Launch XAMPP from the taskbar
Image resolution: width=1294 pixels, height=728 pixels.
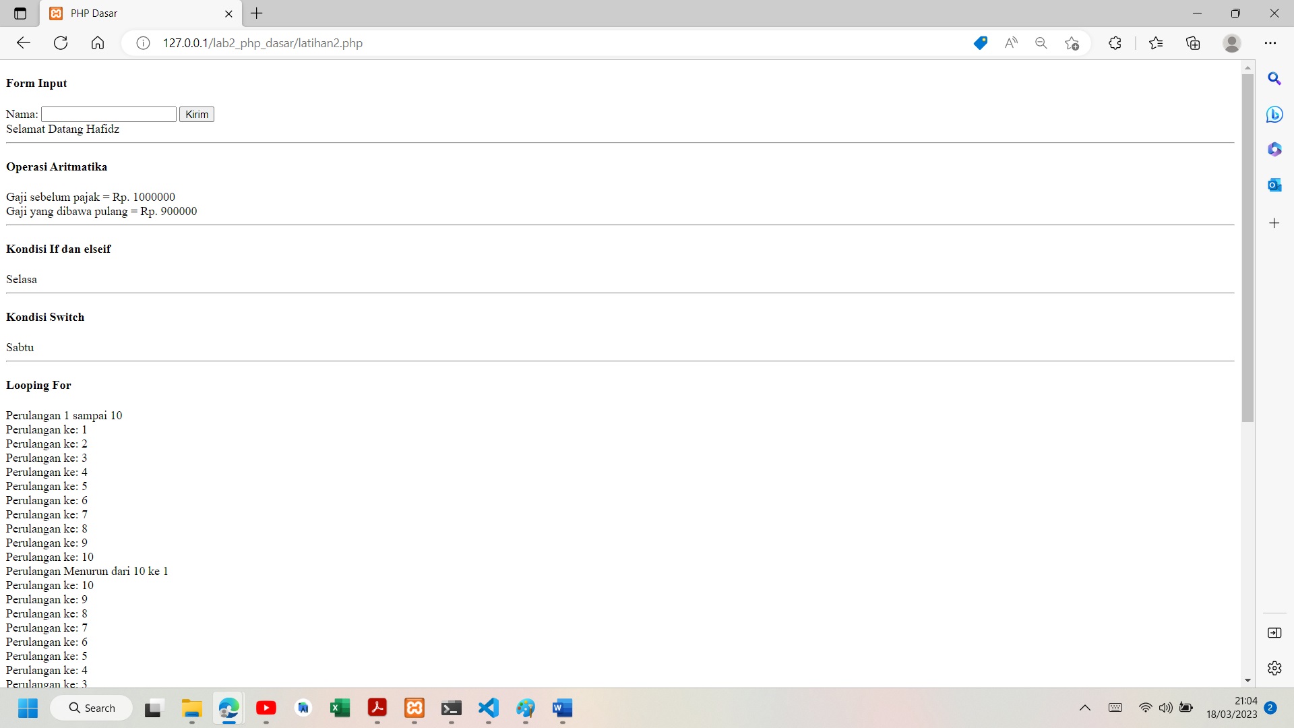click(x=414, y=708)
